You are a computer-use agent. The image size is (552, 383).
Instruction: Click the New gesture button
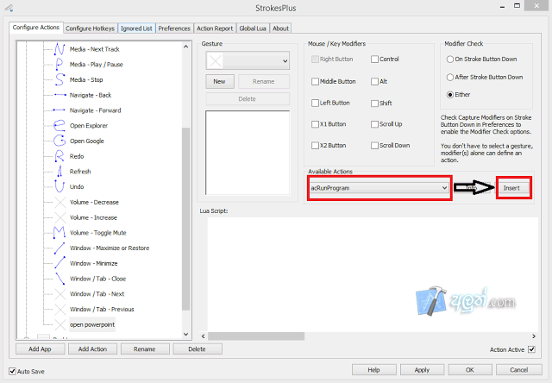pyautogui.click(x=220, y=81)
